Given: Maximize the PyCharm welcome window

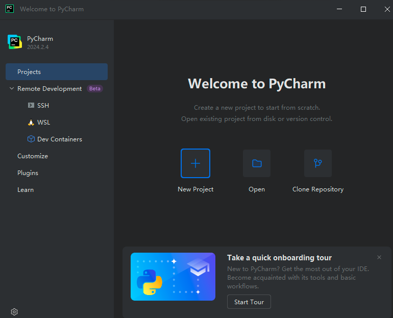Looking at the screenshot, I should tap(363, 9).
